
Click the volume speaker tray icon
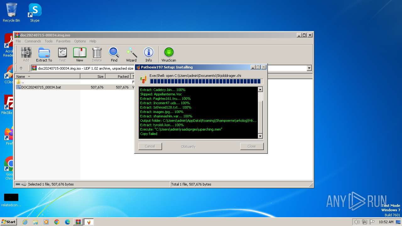point(357,222)
